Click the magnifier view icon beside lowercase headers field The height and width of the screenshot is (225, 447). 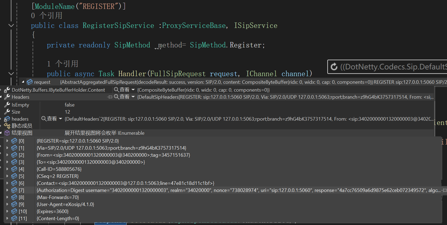tap(44, 119)
